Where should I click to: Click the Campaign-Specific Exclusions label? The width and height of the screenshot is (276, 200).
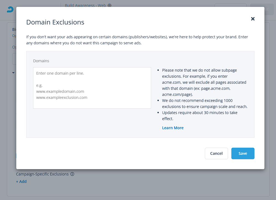[x=42, y=174]
